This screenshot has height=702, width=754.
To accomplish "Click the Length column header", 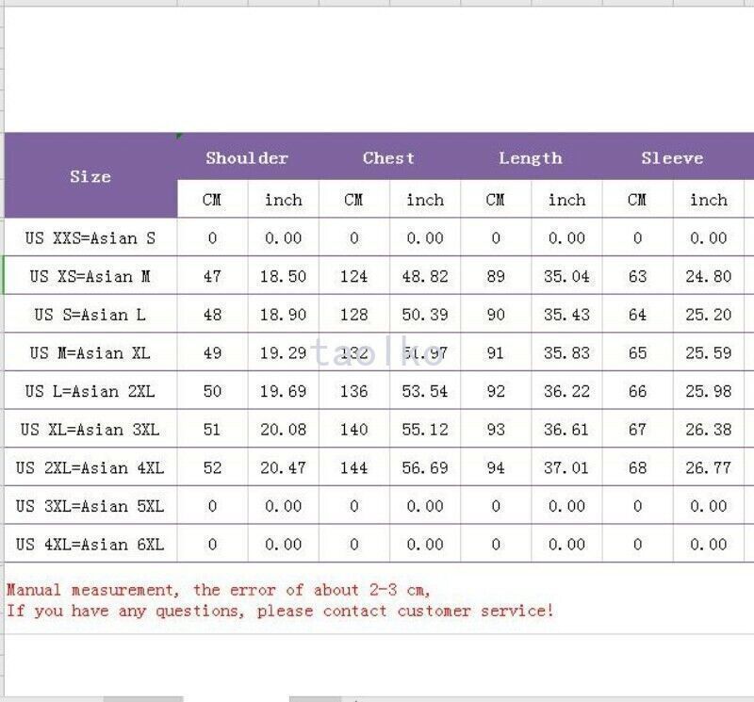I will tap(531, 157).
